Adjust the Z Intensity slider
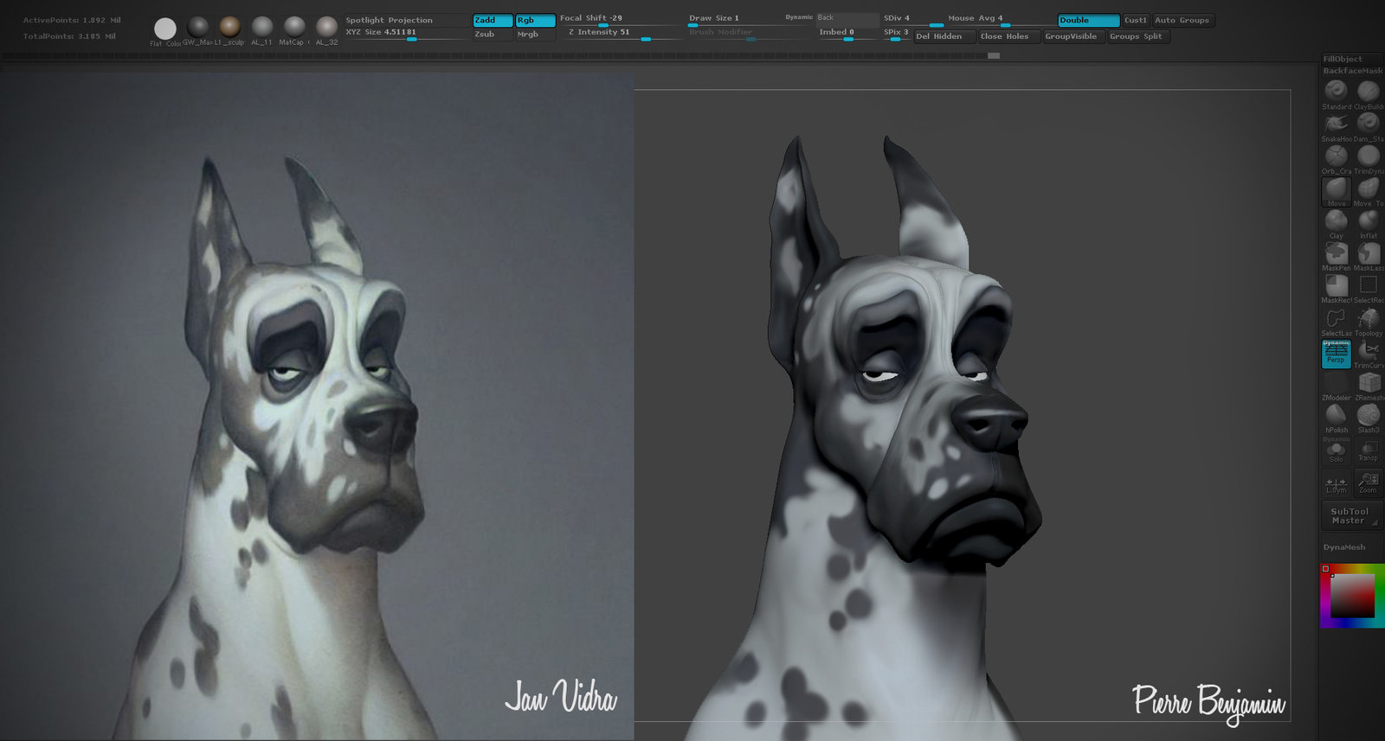 tap(621, 35)
